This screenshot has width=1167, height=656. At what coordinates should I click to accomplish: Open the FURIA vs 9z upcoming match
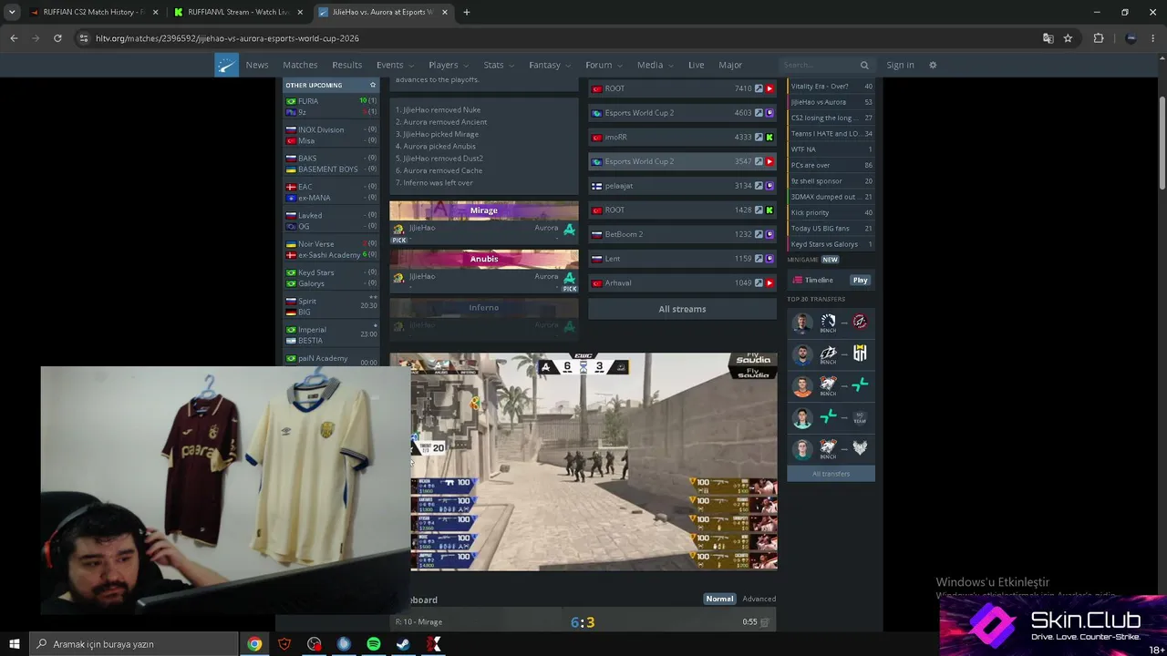(x=331, y=107)
